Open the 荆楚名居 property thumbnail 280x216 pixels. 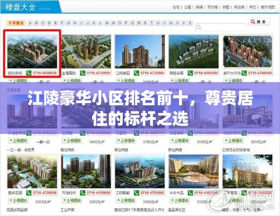coord(194,51)
